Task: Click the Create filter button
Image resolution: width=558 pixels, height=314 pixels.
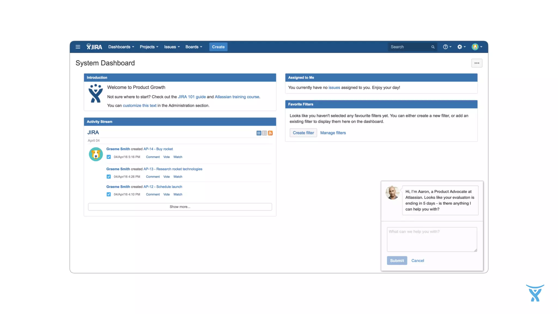Action: 303,133
